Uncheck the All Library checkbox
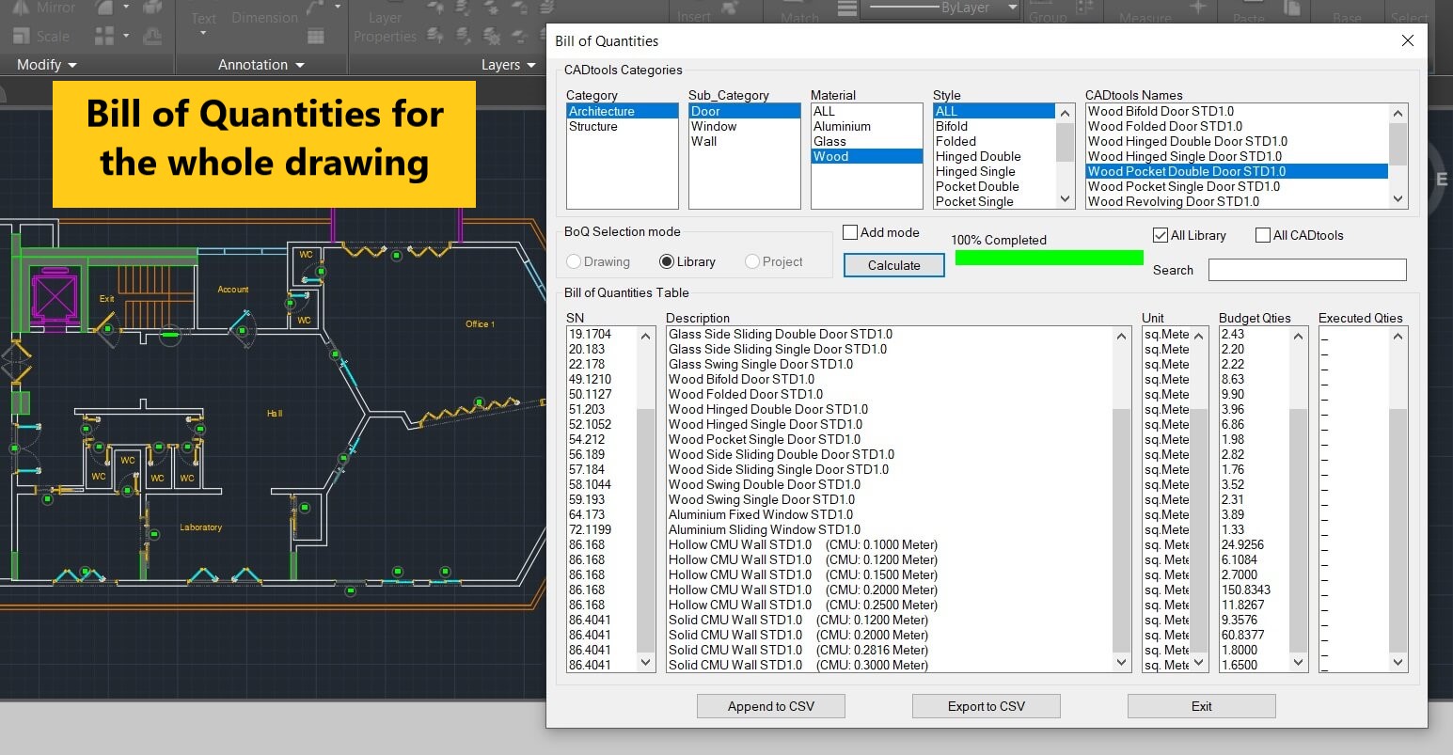Screen dimensions: 1453x755 tap(1161, 235)
